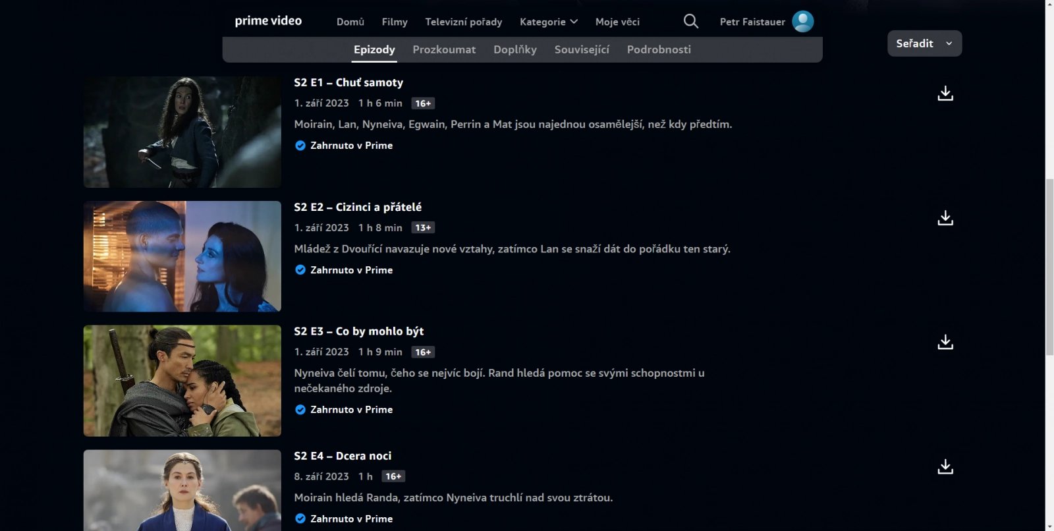Click Petr Faistauer profile avatar
Screen dimensions: 1054x531
pos(802,21)
